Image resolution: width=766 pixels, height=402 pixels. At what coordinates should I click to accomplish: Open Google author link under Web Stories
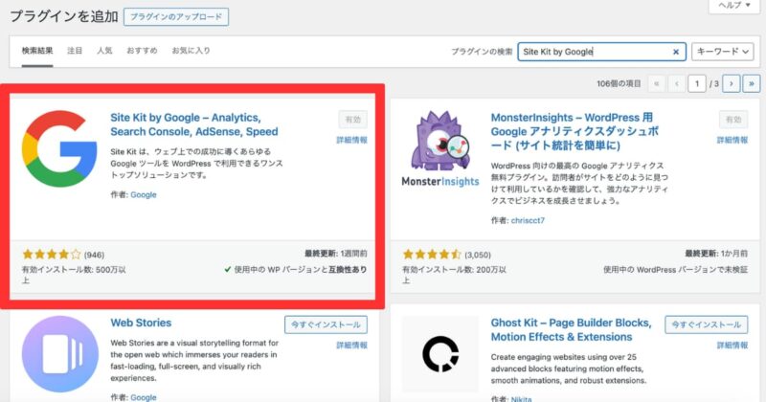[x=144, y=397]
